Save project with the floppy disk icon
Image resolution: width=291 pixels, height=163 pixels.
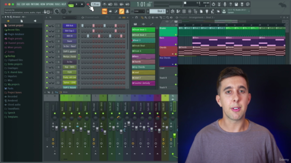click(x=236, y=4)
